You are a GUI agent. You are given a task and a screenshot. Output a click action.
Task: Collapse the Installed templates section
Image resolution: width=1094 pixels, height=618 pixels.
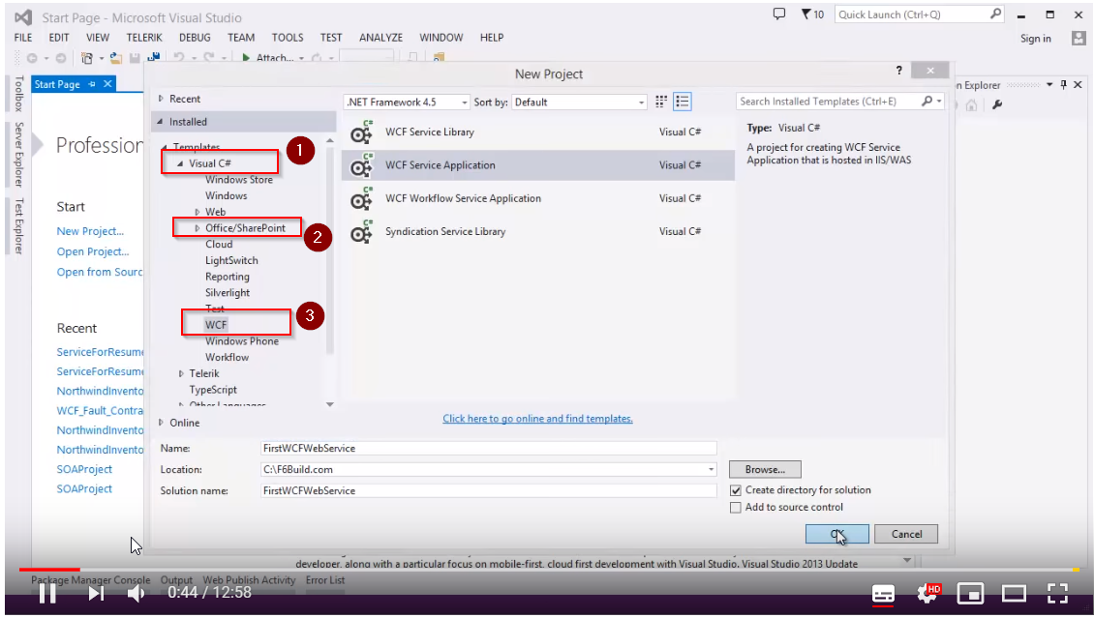(161, 122)
